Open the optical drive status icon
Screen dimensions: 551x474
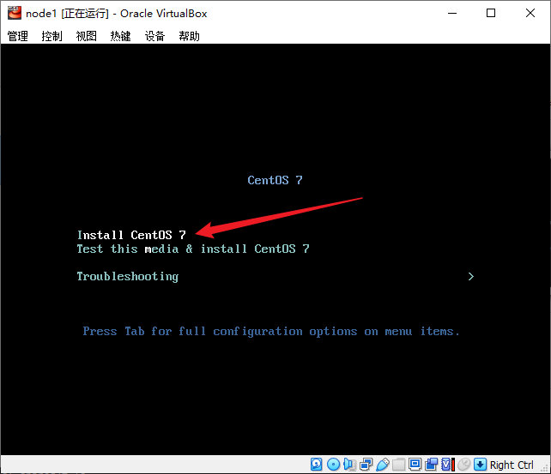(333, 465)
